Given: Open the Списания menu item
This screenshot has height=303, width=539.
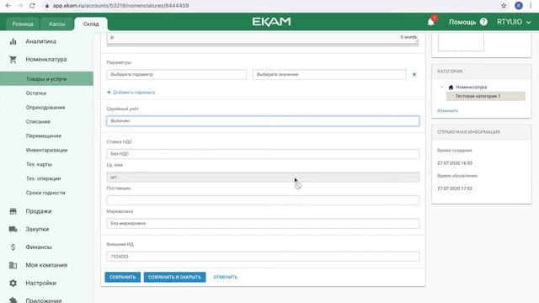Looking at the screenshot, I should 38,121.
